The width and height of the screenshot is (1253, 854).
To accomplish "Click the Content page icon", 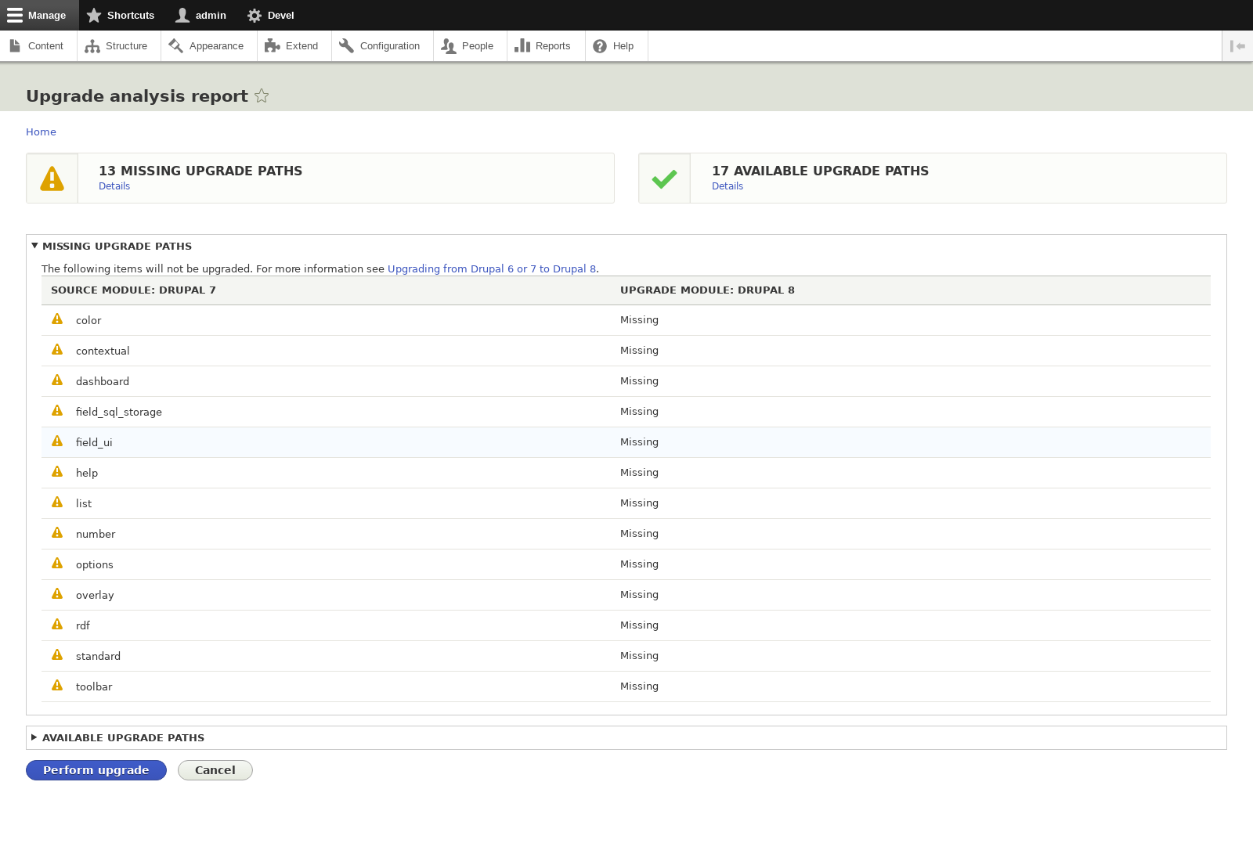I will [15, 46].
